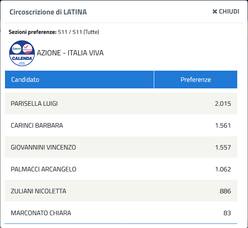Select candidate GIOVANNINI VINCENZO
The width and height of the screenshot is (248, 228).
pos(43,147)
